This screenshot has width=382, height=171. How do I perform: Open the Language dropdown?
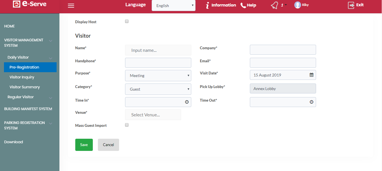tap(173, 6)
